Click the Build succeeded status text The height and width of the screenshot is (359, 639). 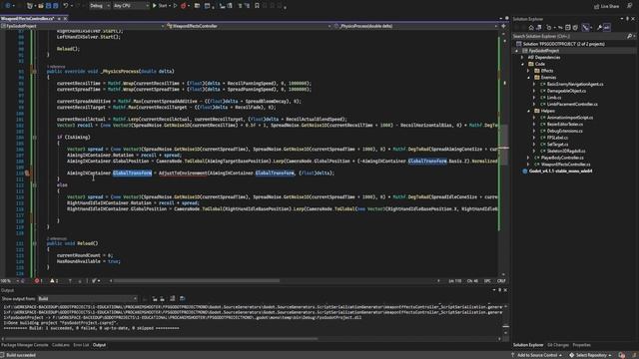(21, 355)
